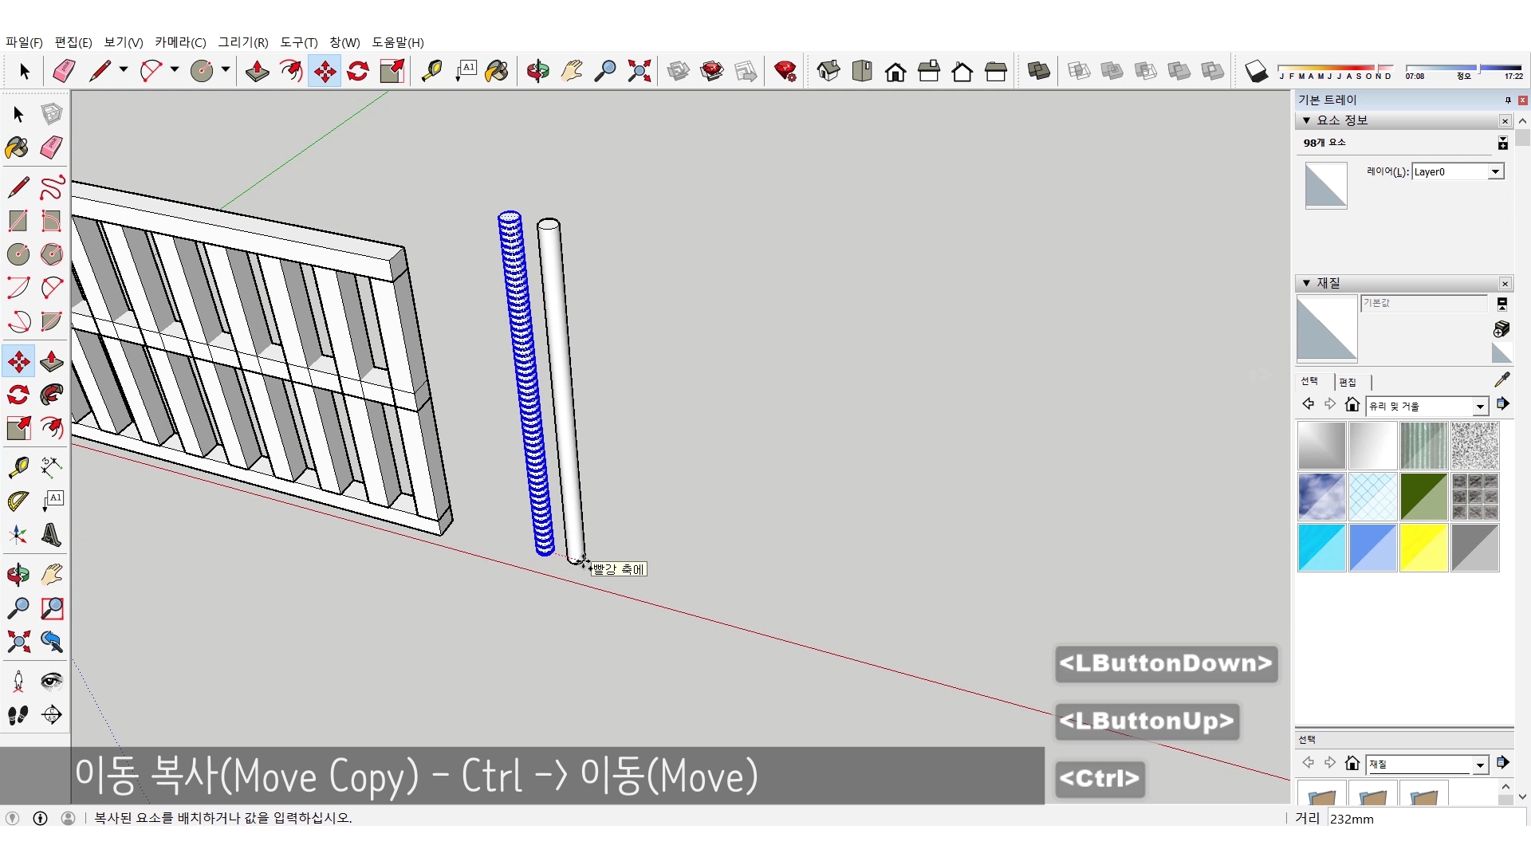Image resolution: width=1531 pixels, height=861 pixels.
Task: Activate the material sample eyedropper
Action: tap(1501, 380)
